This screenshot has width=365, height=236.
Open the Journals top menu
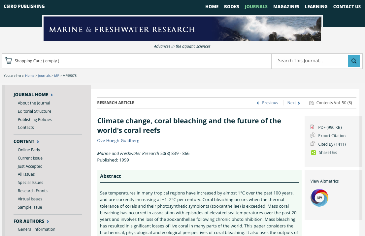click(256, 7)
